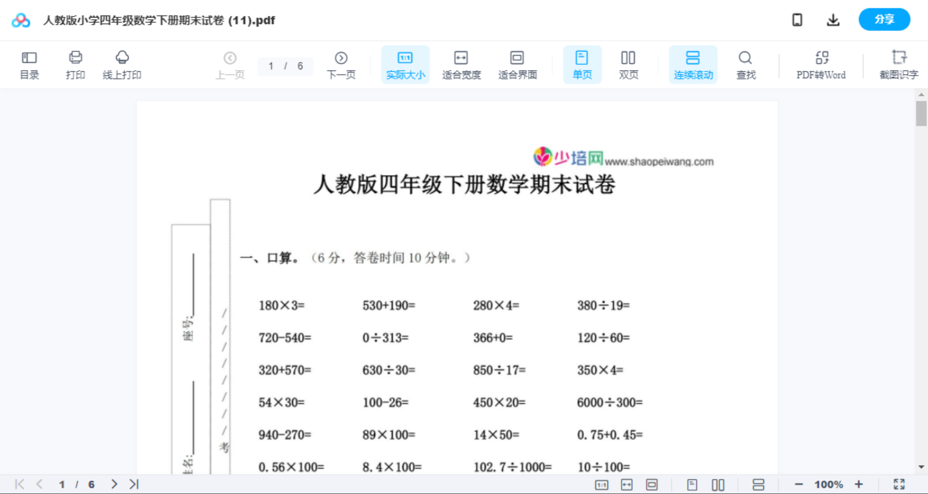Select the PDF转Word conversion tool
This screenshot has width=928, height=494.
[x=821, y=64]
